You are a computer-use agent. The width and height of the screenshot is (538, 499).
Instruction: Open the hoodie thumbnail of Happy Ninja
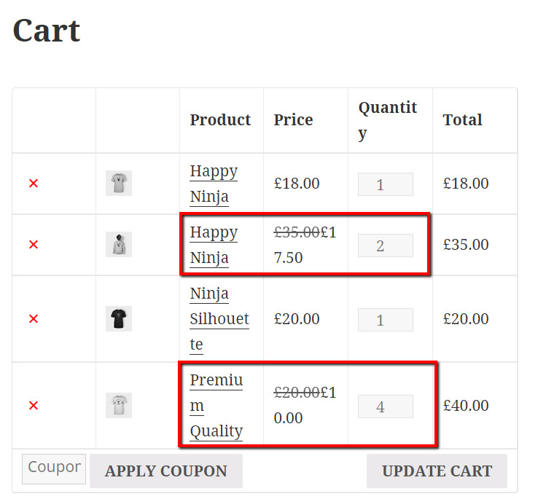[x=119, y=244]
